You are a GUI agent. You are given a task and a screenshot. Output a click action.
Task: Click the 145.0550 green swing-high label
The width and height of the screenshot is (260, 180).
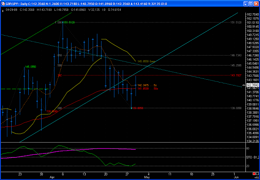[30, 67]
